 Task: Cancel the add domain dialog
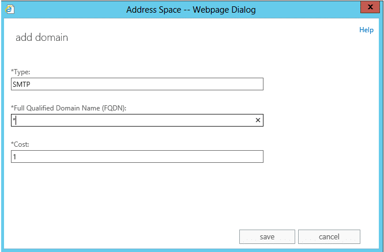point(329,236)
